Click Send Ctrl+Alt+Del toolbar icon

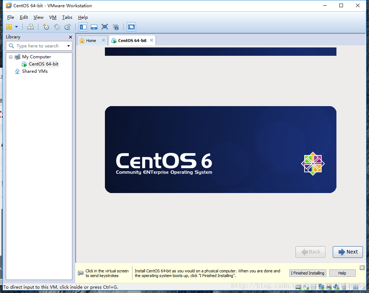click(x=30, y=27)
